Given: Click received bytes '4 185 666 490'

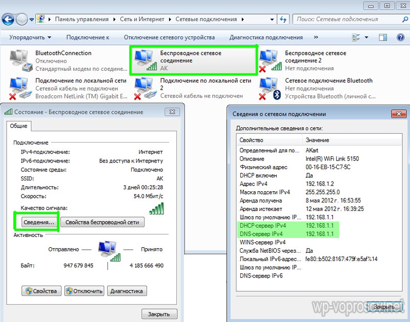Looking at the screenshot, I should [147, 266].
